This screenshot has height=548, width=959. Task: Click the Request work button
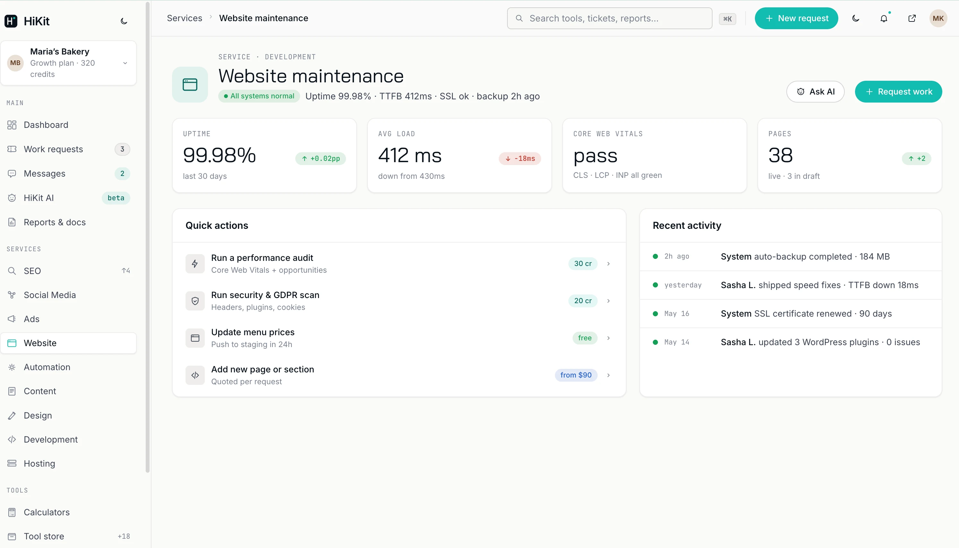[898, 91]
